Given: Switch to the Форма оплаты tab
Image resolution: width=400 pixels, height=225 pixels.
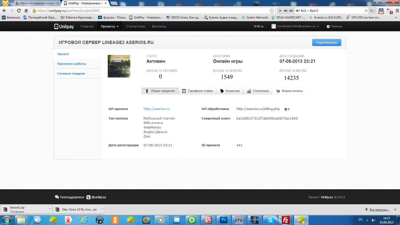Looking at the screenshot, I should point(289,91).
